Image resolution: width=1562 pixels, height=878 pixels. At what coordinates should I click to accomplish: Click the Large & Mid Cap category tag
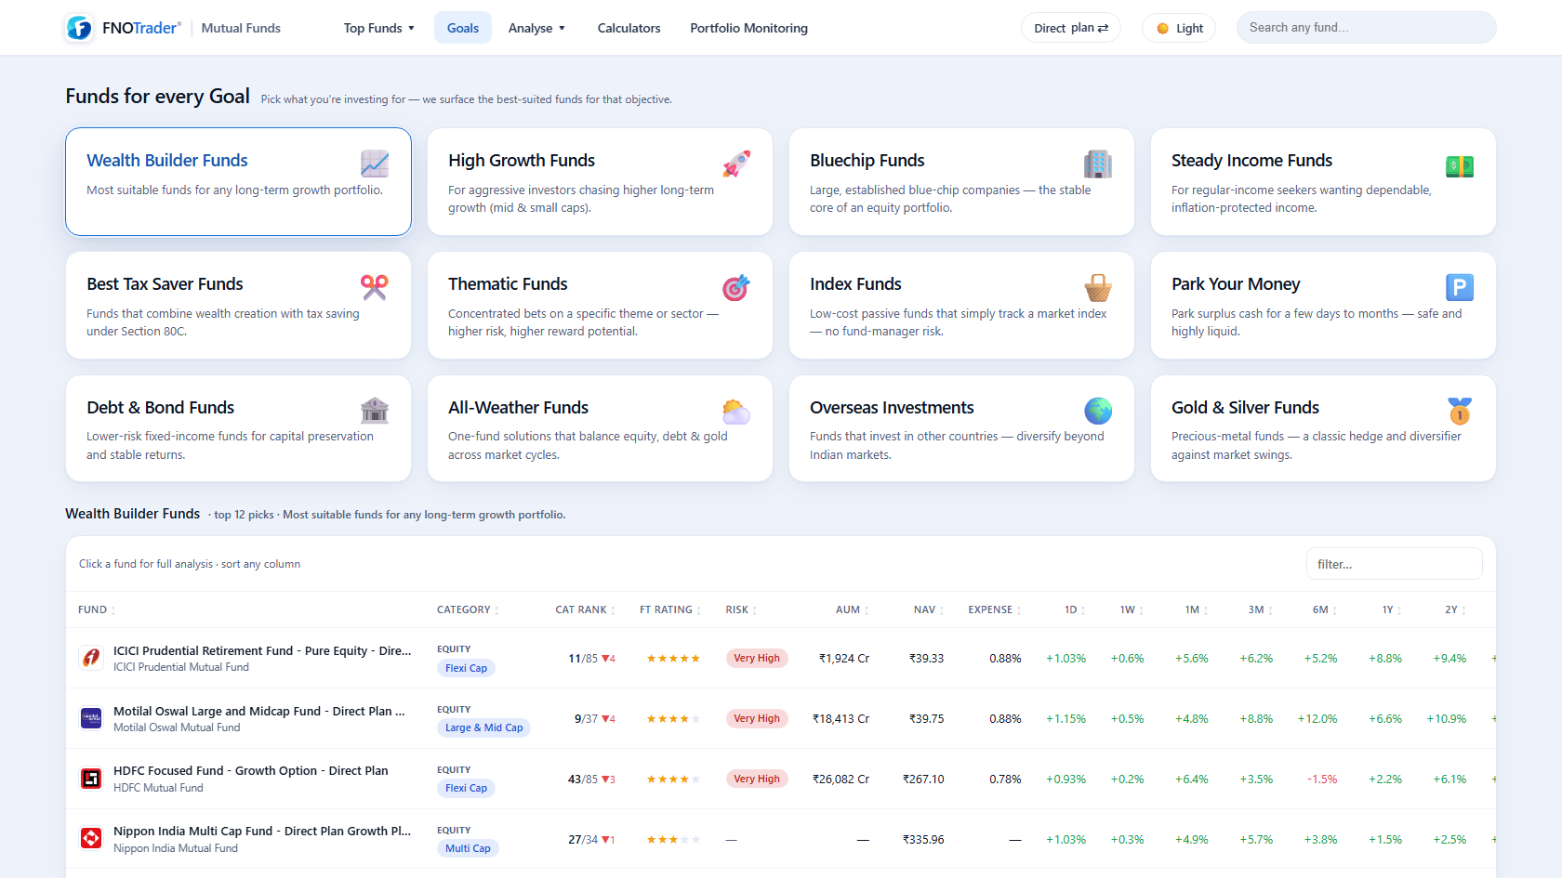(483, 727)
